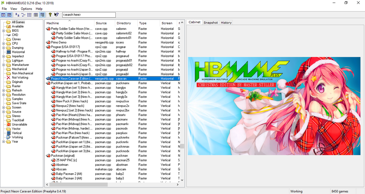Select the Lightgun folder
Image resolution: width=365 pixels, height=194 pixels.
(x=17, y=61)
